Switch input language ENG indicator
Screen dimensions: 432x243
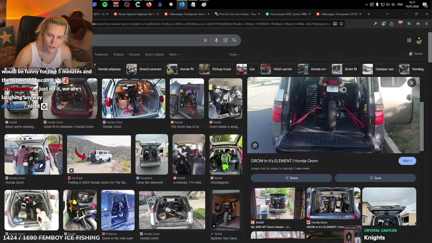(x=400, y=4)
